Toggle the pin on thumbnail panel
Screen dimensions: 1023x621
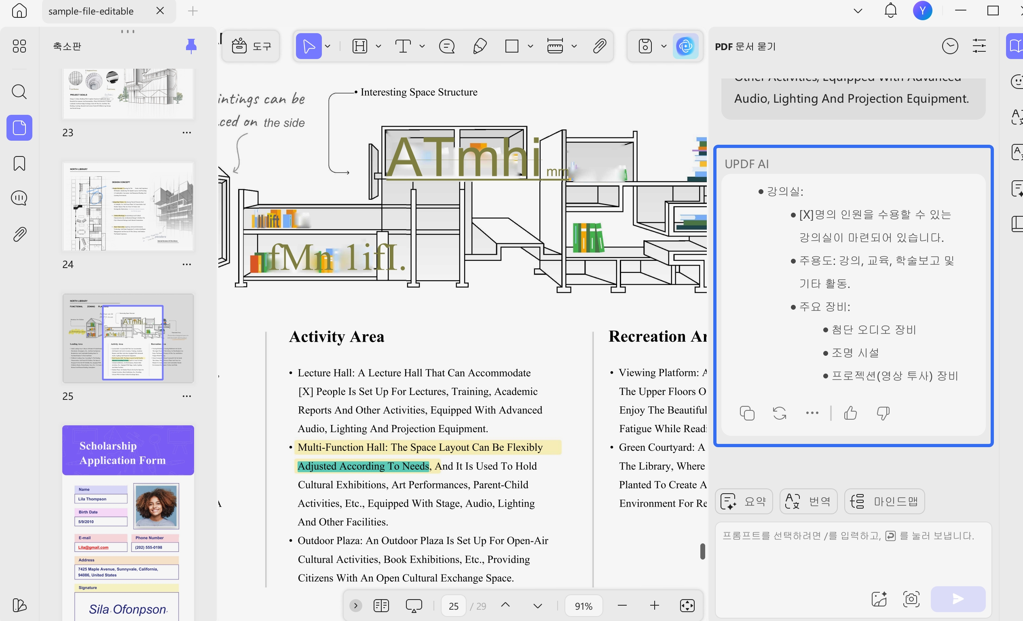(191, 46)
